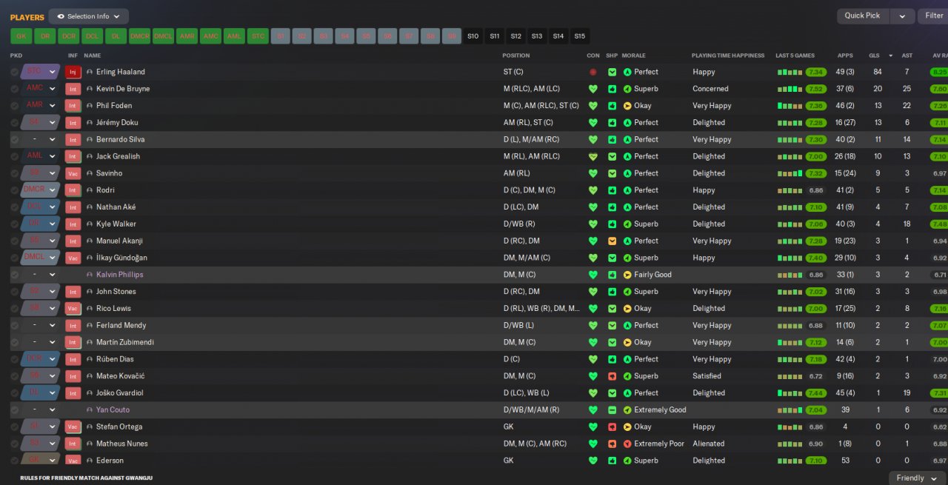948x485 pixels.
Task: Click the Quick Pick button
Action: click(x=863, y=16)
